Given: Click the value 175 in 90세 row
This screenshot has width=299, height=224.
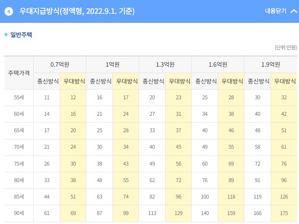Looking at the screenshot, I should (x=284, y=213).
